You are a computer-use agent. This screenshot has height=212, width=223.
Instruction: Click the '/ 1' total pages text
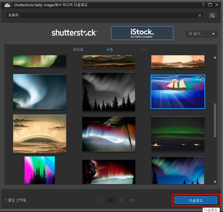(x=131, y=200)
